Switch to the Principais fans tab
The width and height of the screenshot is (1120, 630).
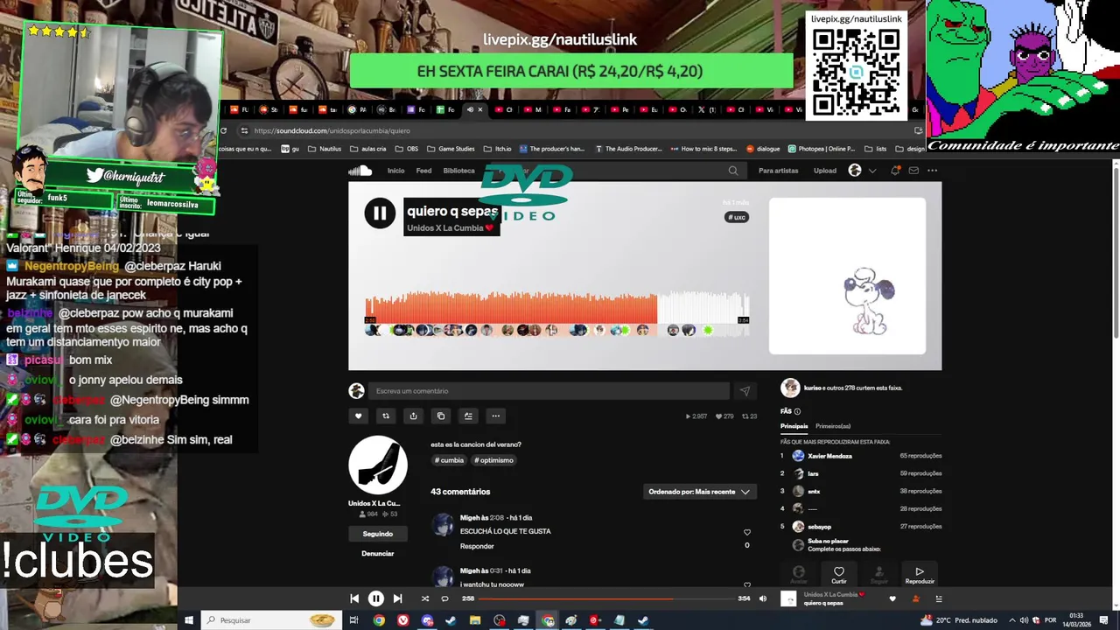point(794,426)
